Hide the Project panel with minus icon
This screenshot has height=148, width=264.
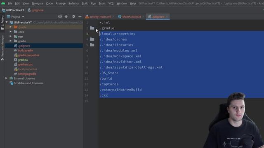click(x=80, y=16)
